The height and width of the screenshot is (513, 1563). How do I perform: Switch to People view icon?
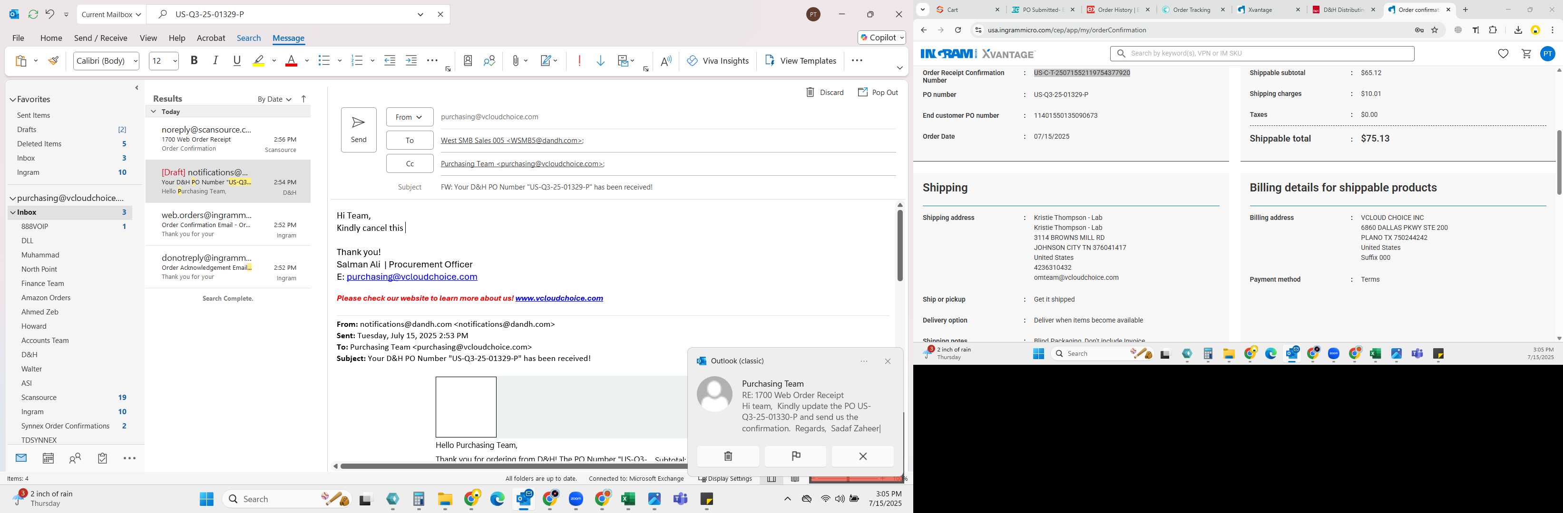pos(75,458)
